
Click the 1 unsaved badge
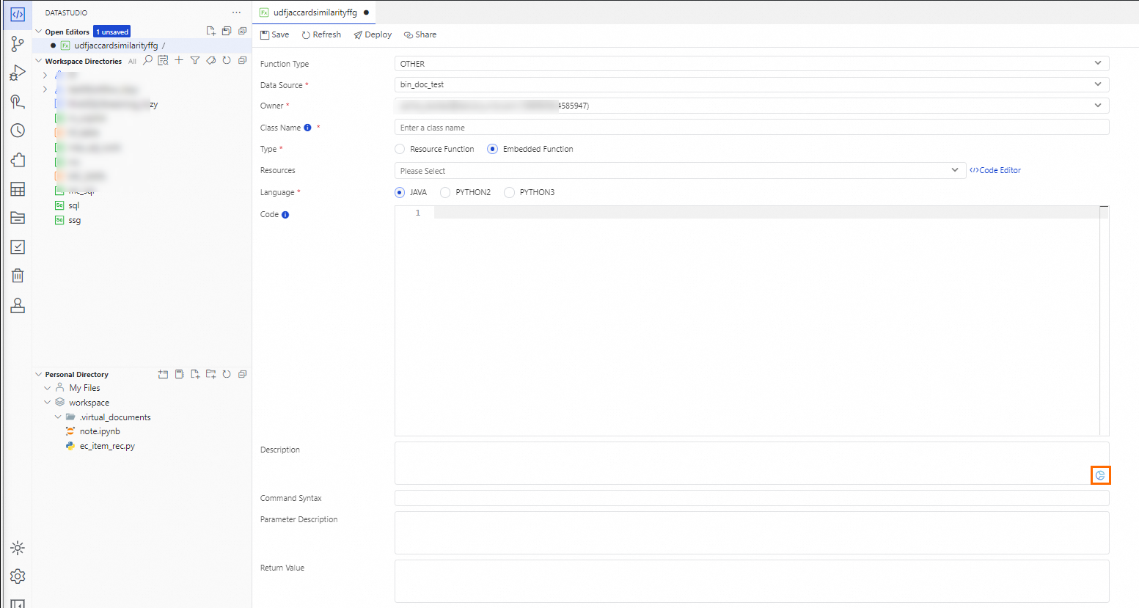point(112,32)
